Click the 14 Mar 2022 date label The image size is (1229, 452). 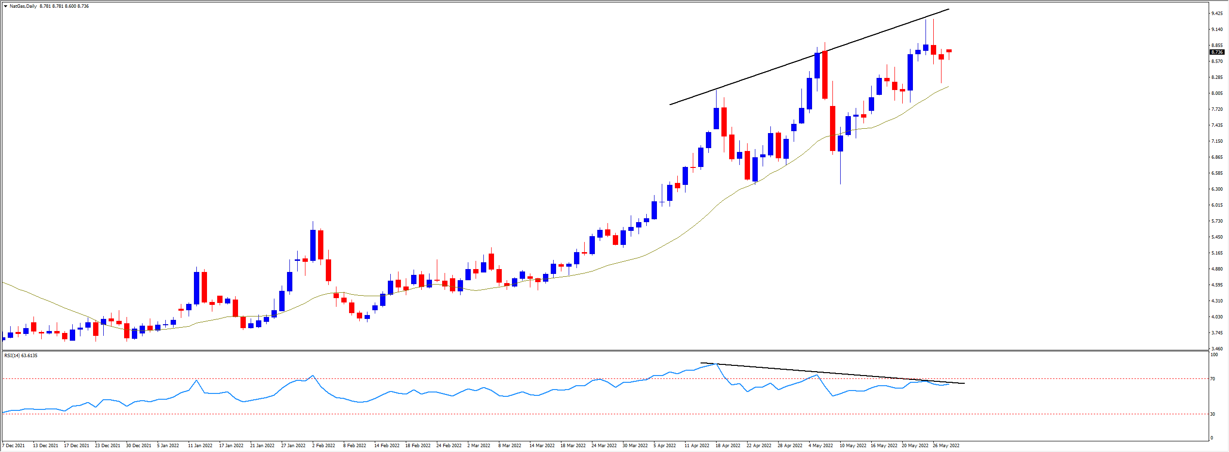(x=542, y=446)
